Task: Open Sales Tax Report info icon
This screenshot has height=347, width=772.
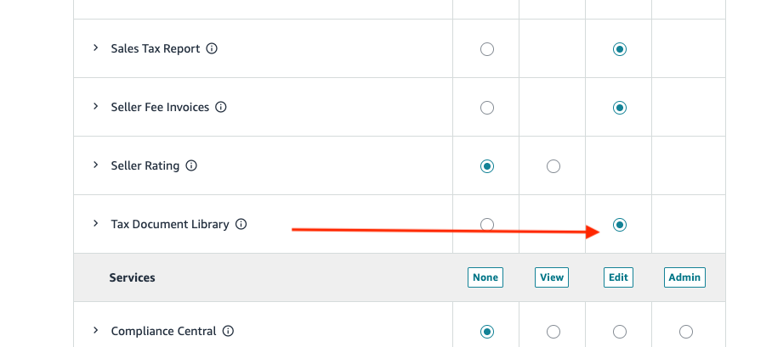Action: (212, 48)
